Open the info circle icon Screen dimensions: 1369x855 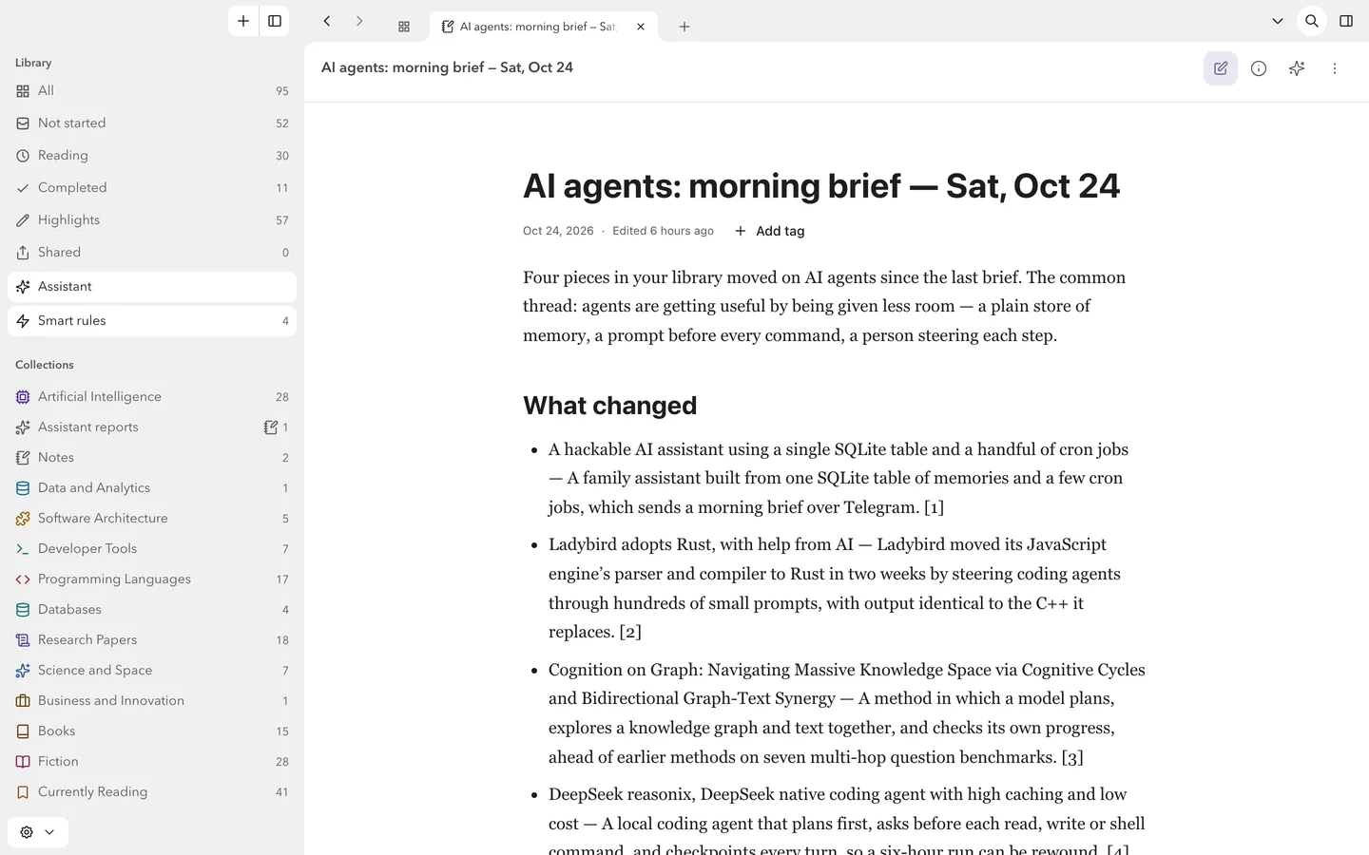point(1259,68)
